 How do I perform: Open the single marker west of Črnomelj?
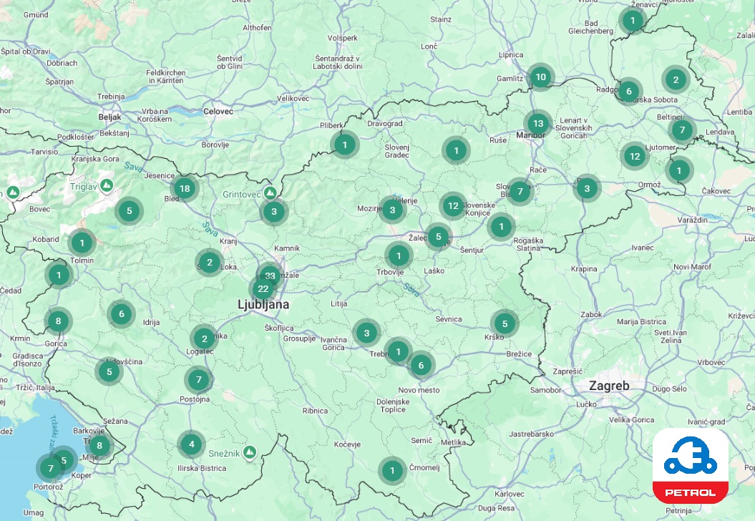(392, 470)
